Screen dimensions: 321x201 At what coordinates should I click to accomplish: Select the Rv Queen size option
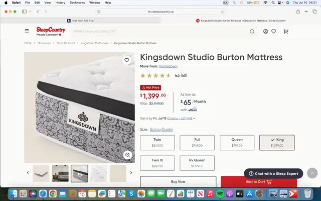(x=197, y=163)
